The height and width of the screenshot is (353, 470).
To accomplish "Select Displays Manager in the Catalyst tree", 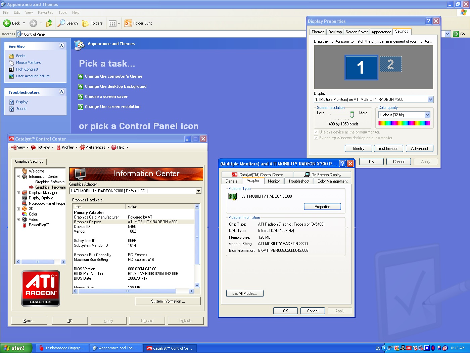I will pos(43,193).
